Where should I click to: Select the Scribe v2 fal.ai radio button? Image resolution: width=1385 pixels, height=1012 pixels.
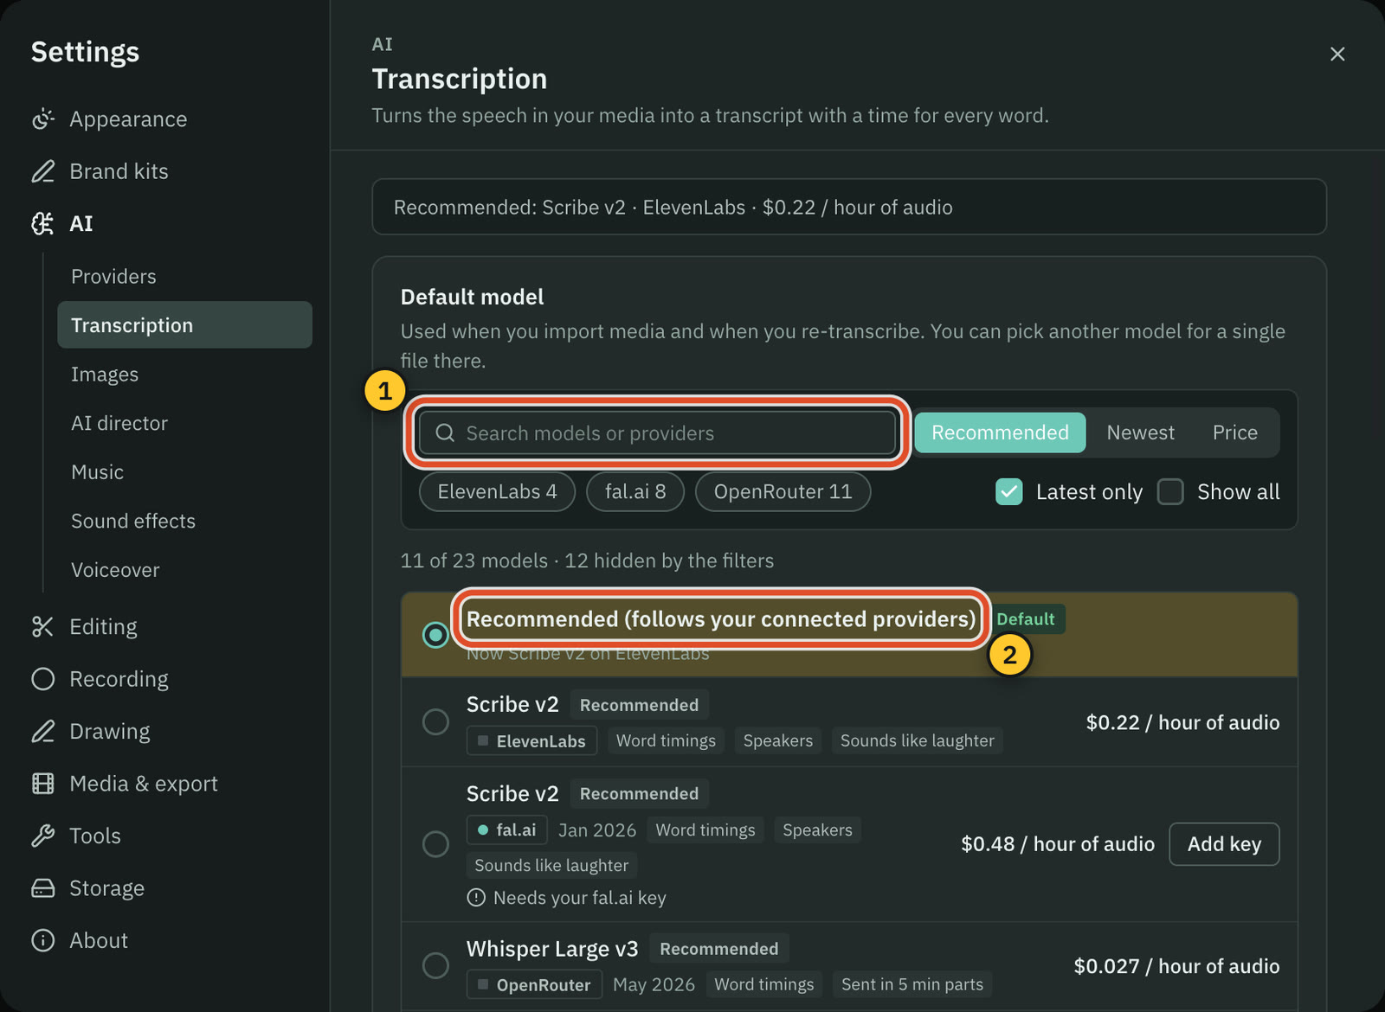point(435,844)
